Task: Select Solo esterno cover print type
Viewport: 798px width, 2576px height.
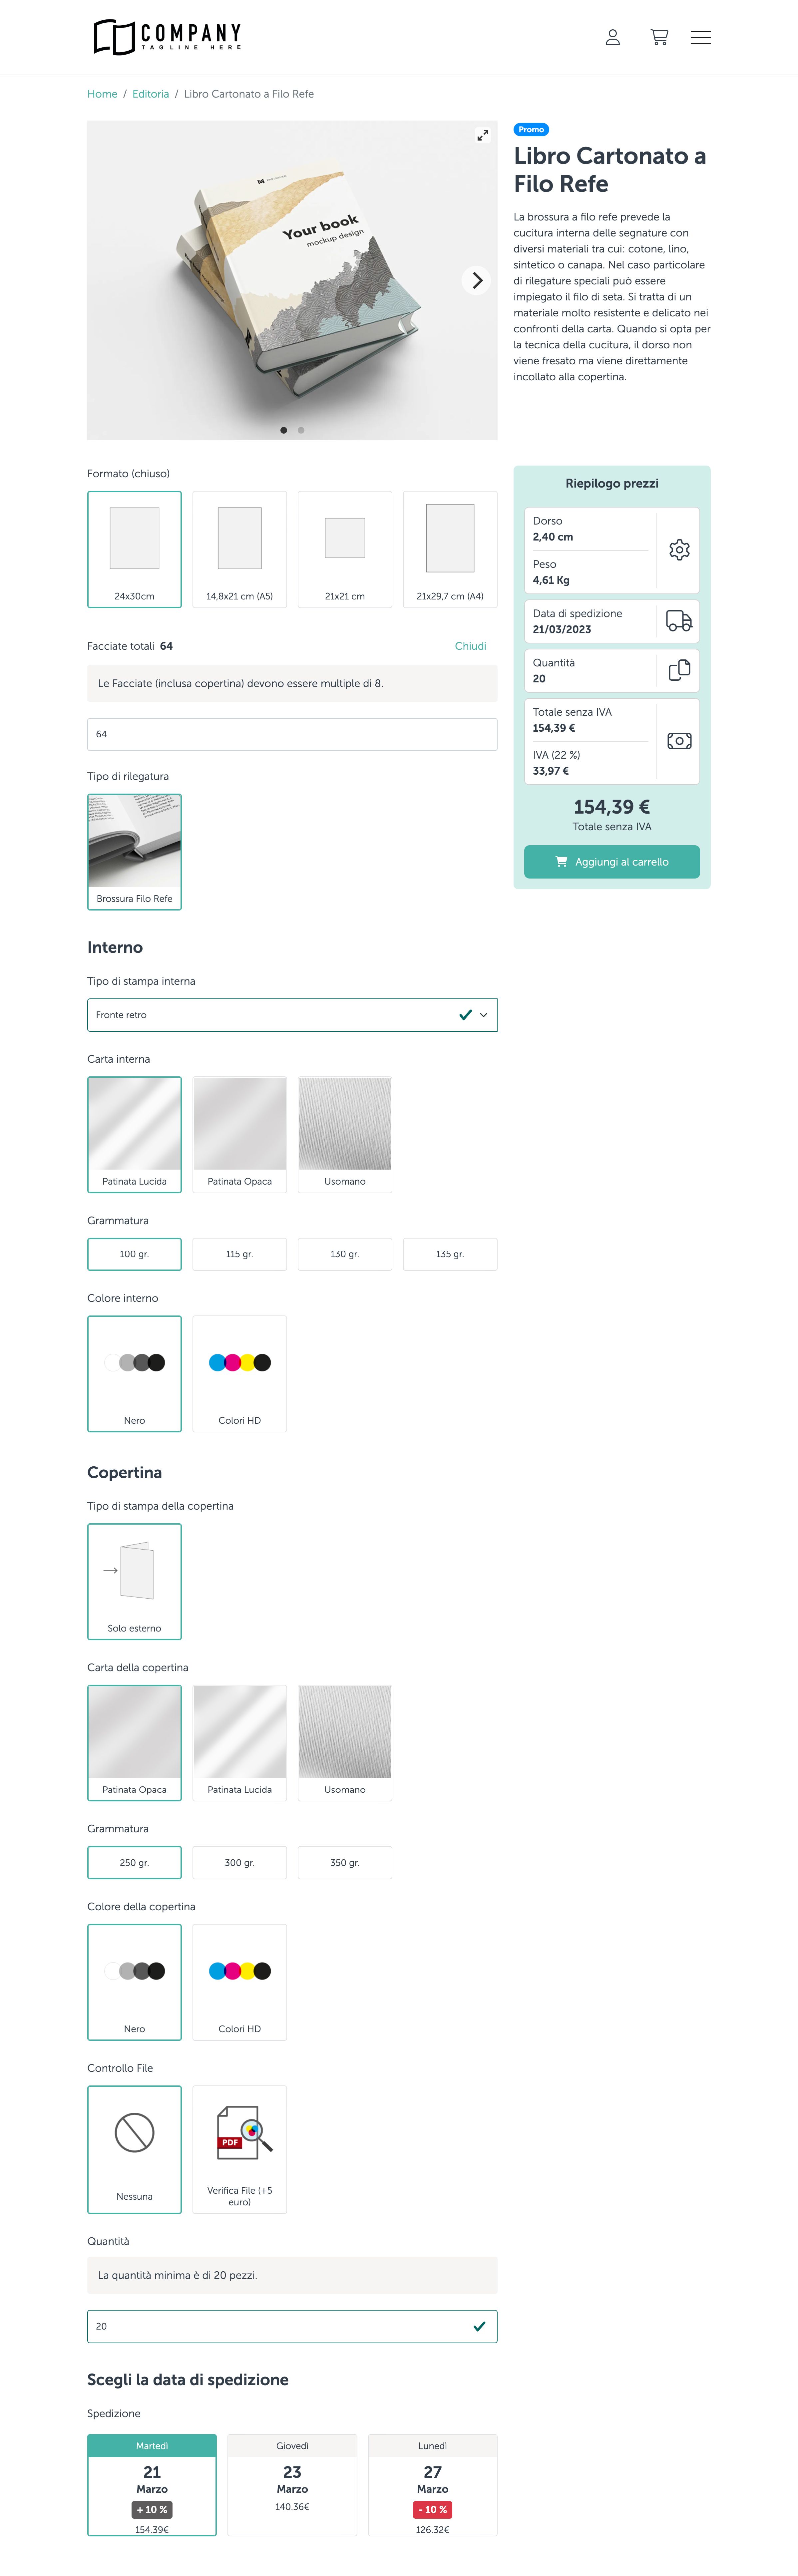Action: click(134, 1582)
